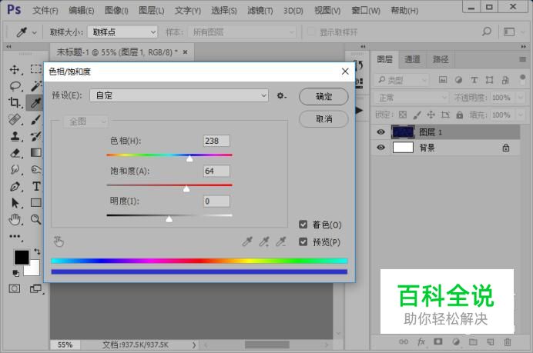The image size is (533, 353).
Task: Select the History Brush tool
Action: (x=36, y=136)
